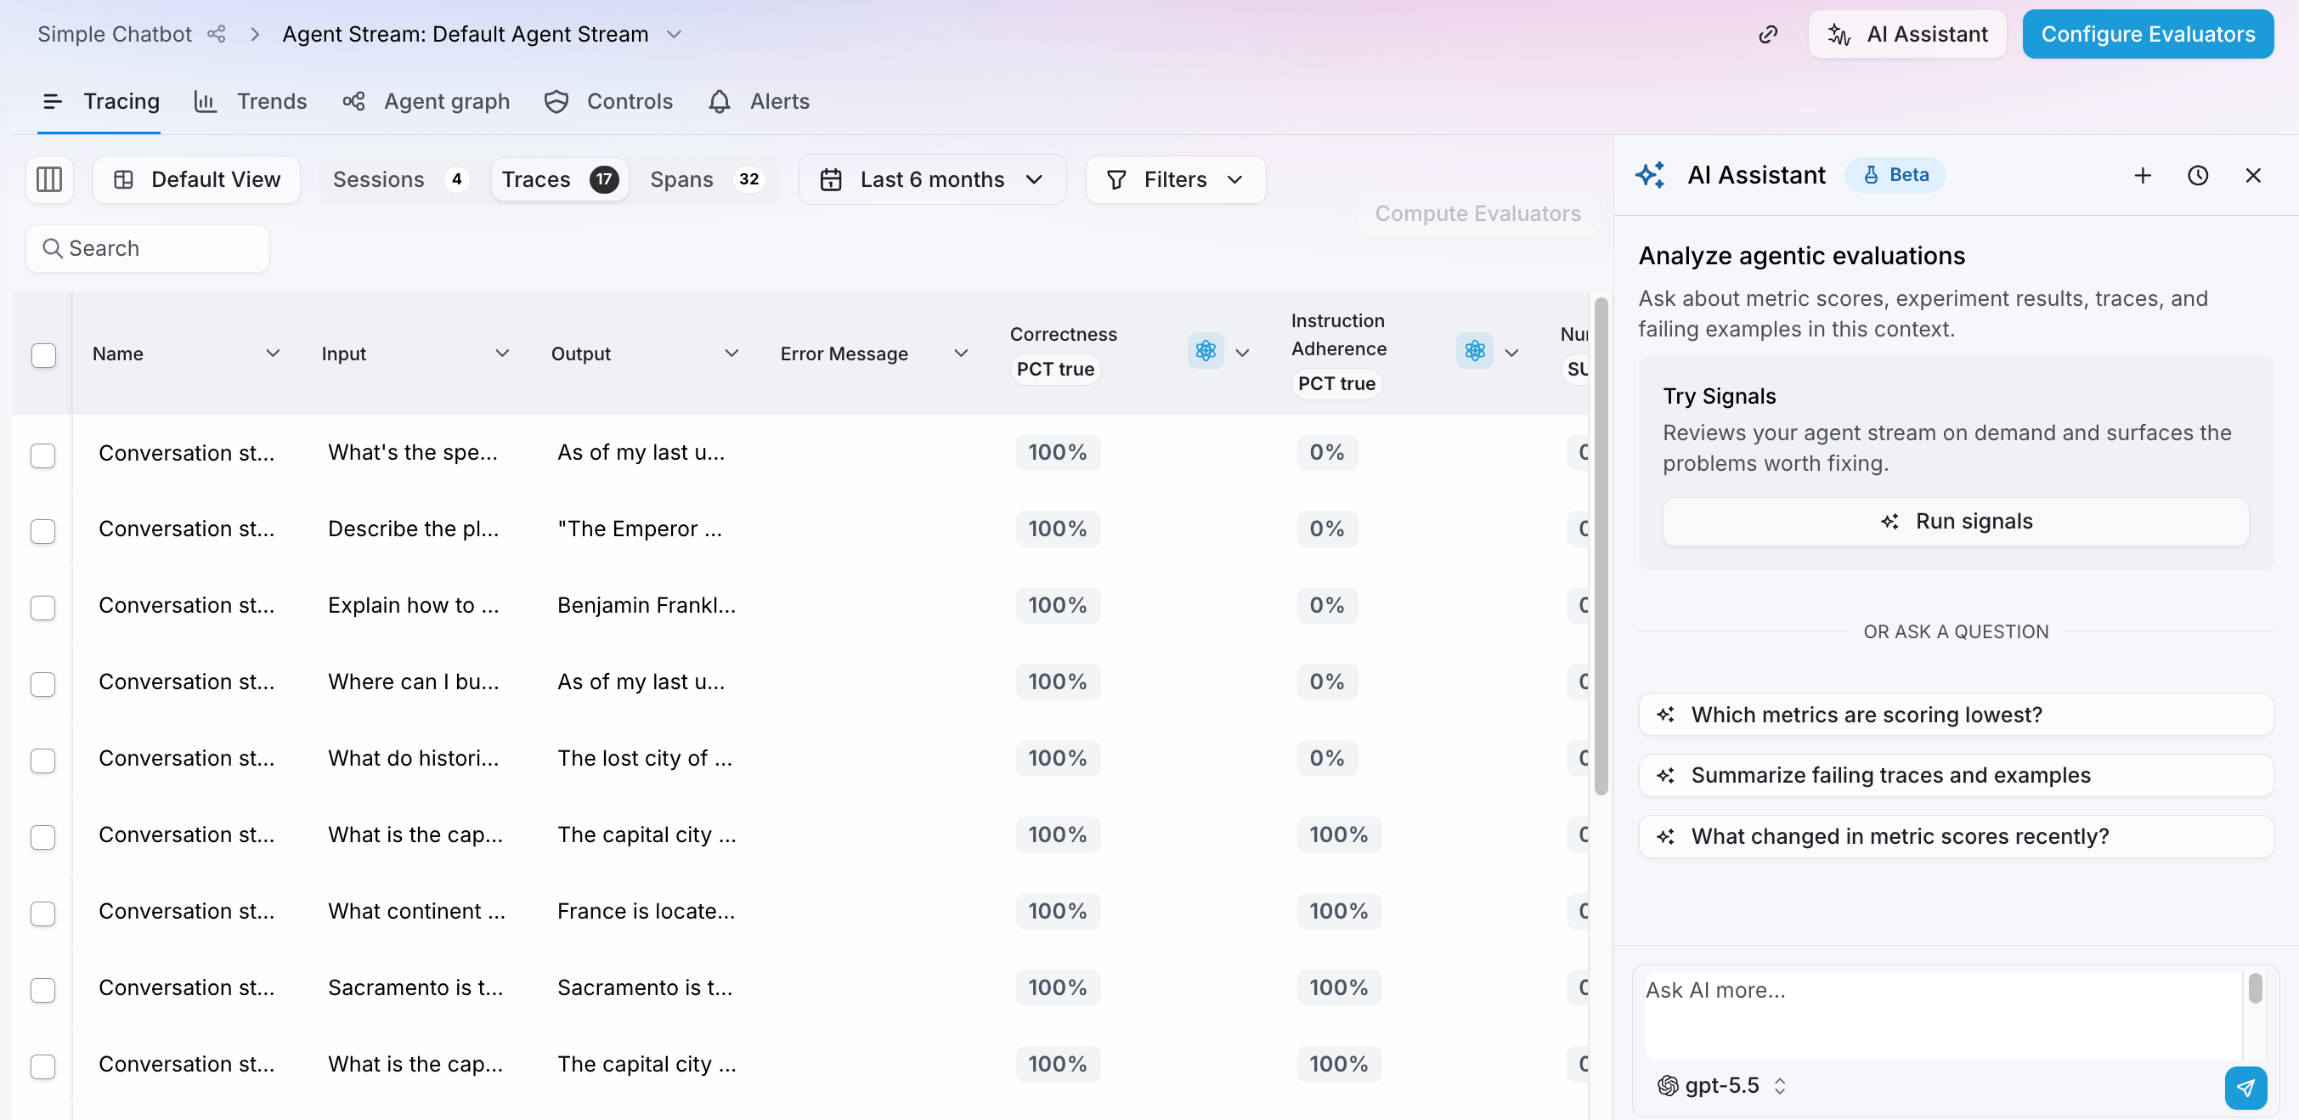This screenshot has height=1120, width=2299.
Task: Check the row with input Where can I bu...
Action: pyautogui.click(x=42, y=683)
